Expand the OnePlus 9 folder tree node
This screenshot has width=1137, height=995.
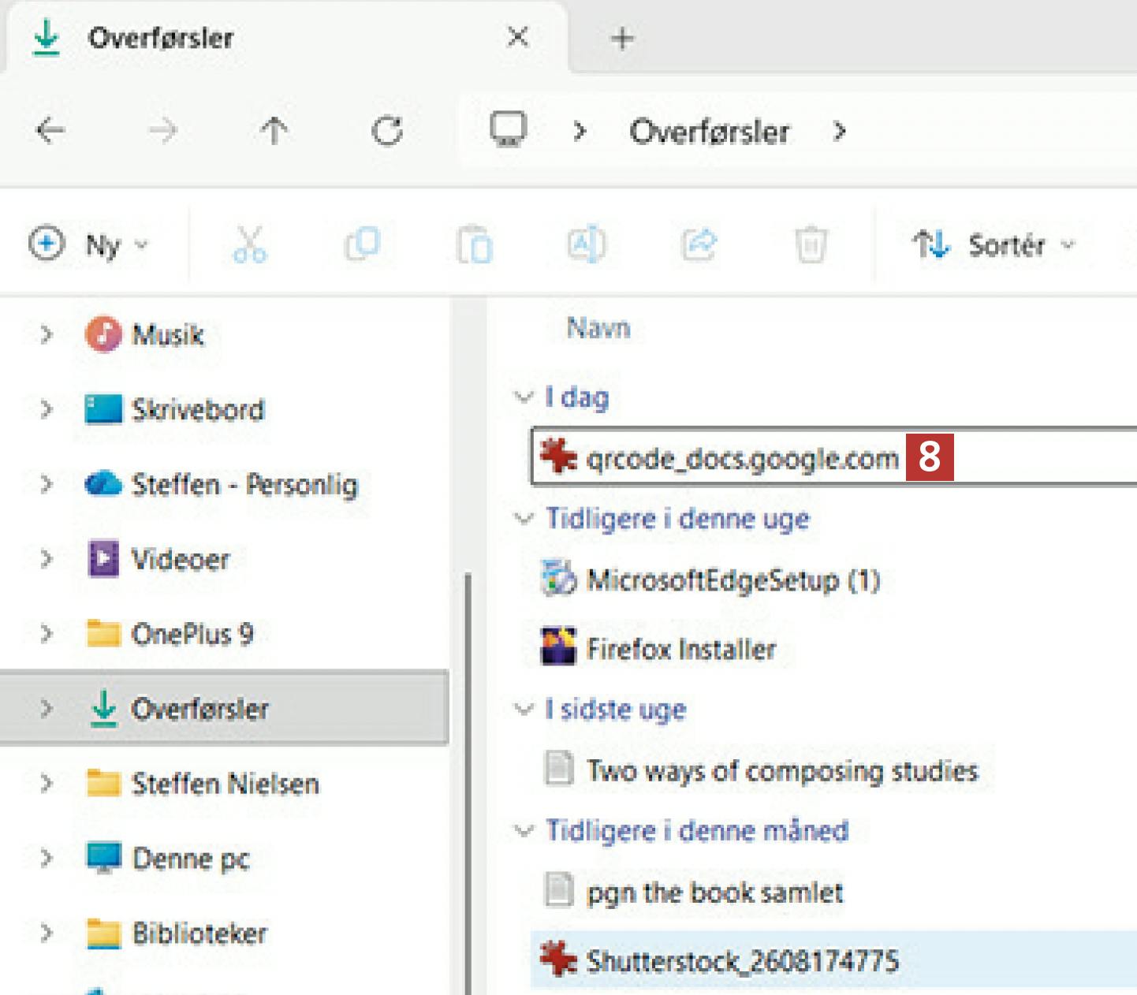47,634
